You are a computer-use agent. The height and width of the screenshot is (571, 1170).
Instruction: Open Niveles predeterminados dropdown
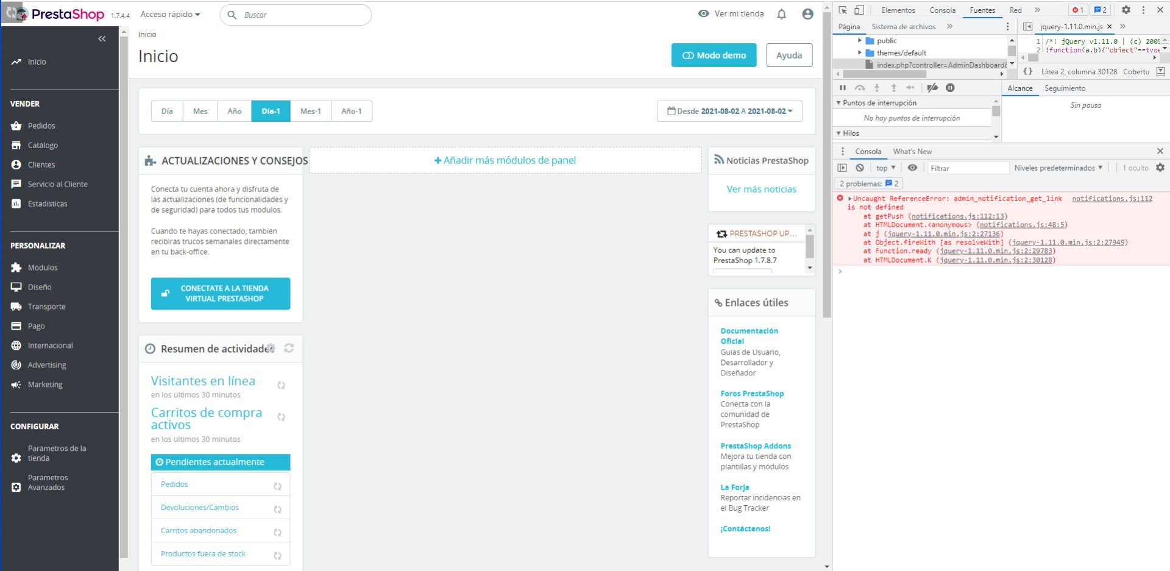[x=1058, y=168]
